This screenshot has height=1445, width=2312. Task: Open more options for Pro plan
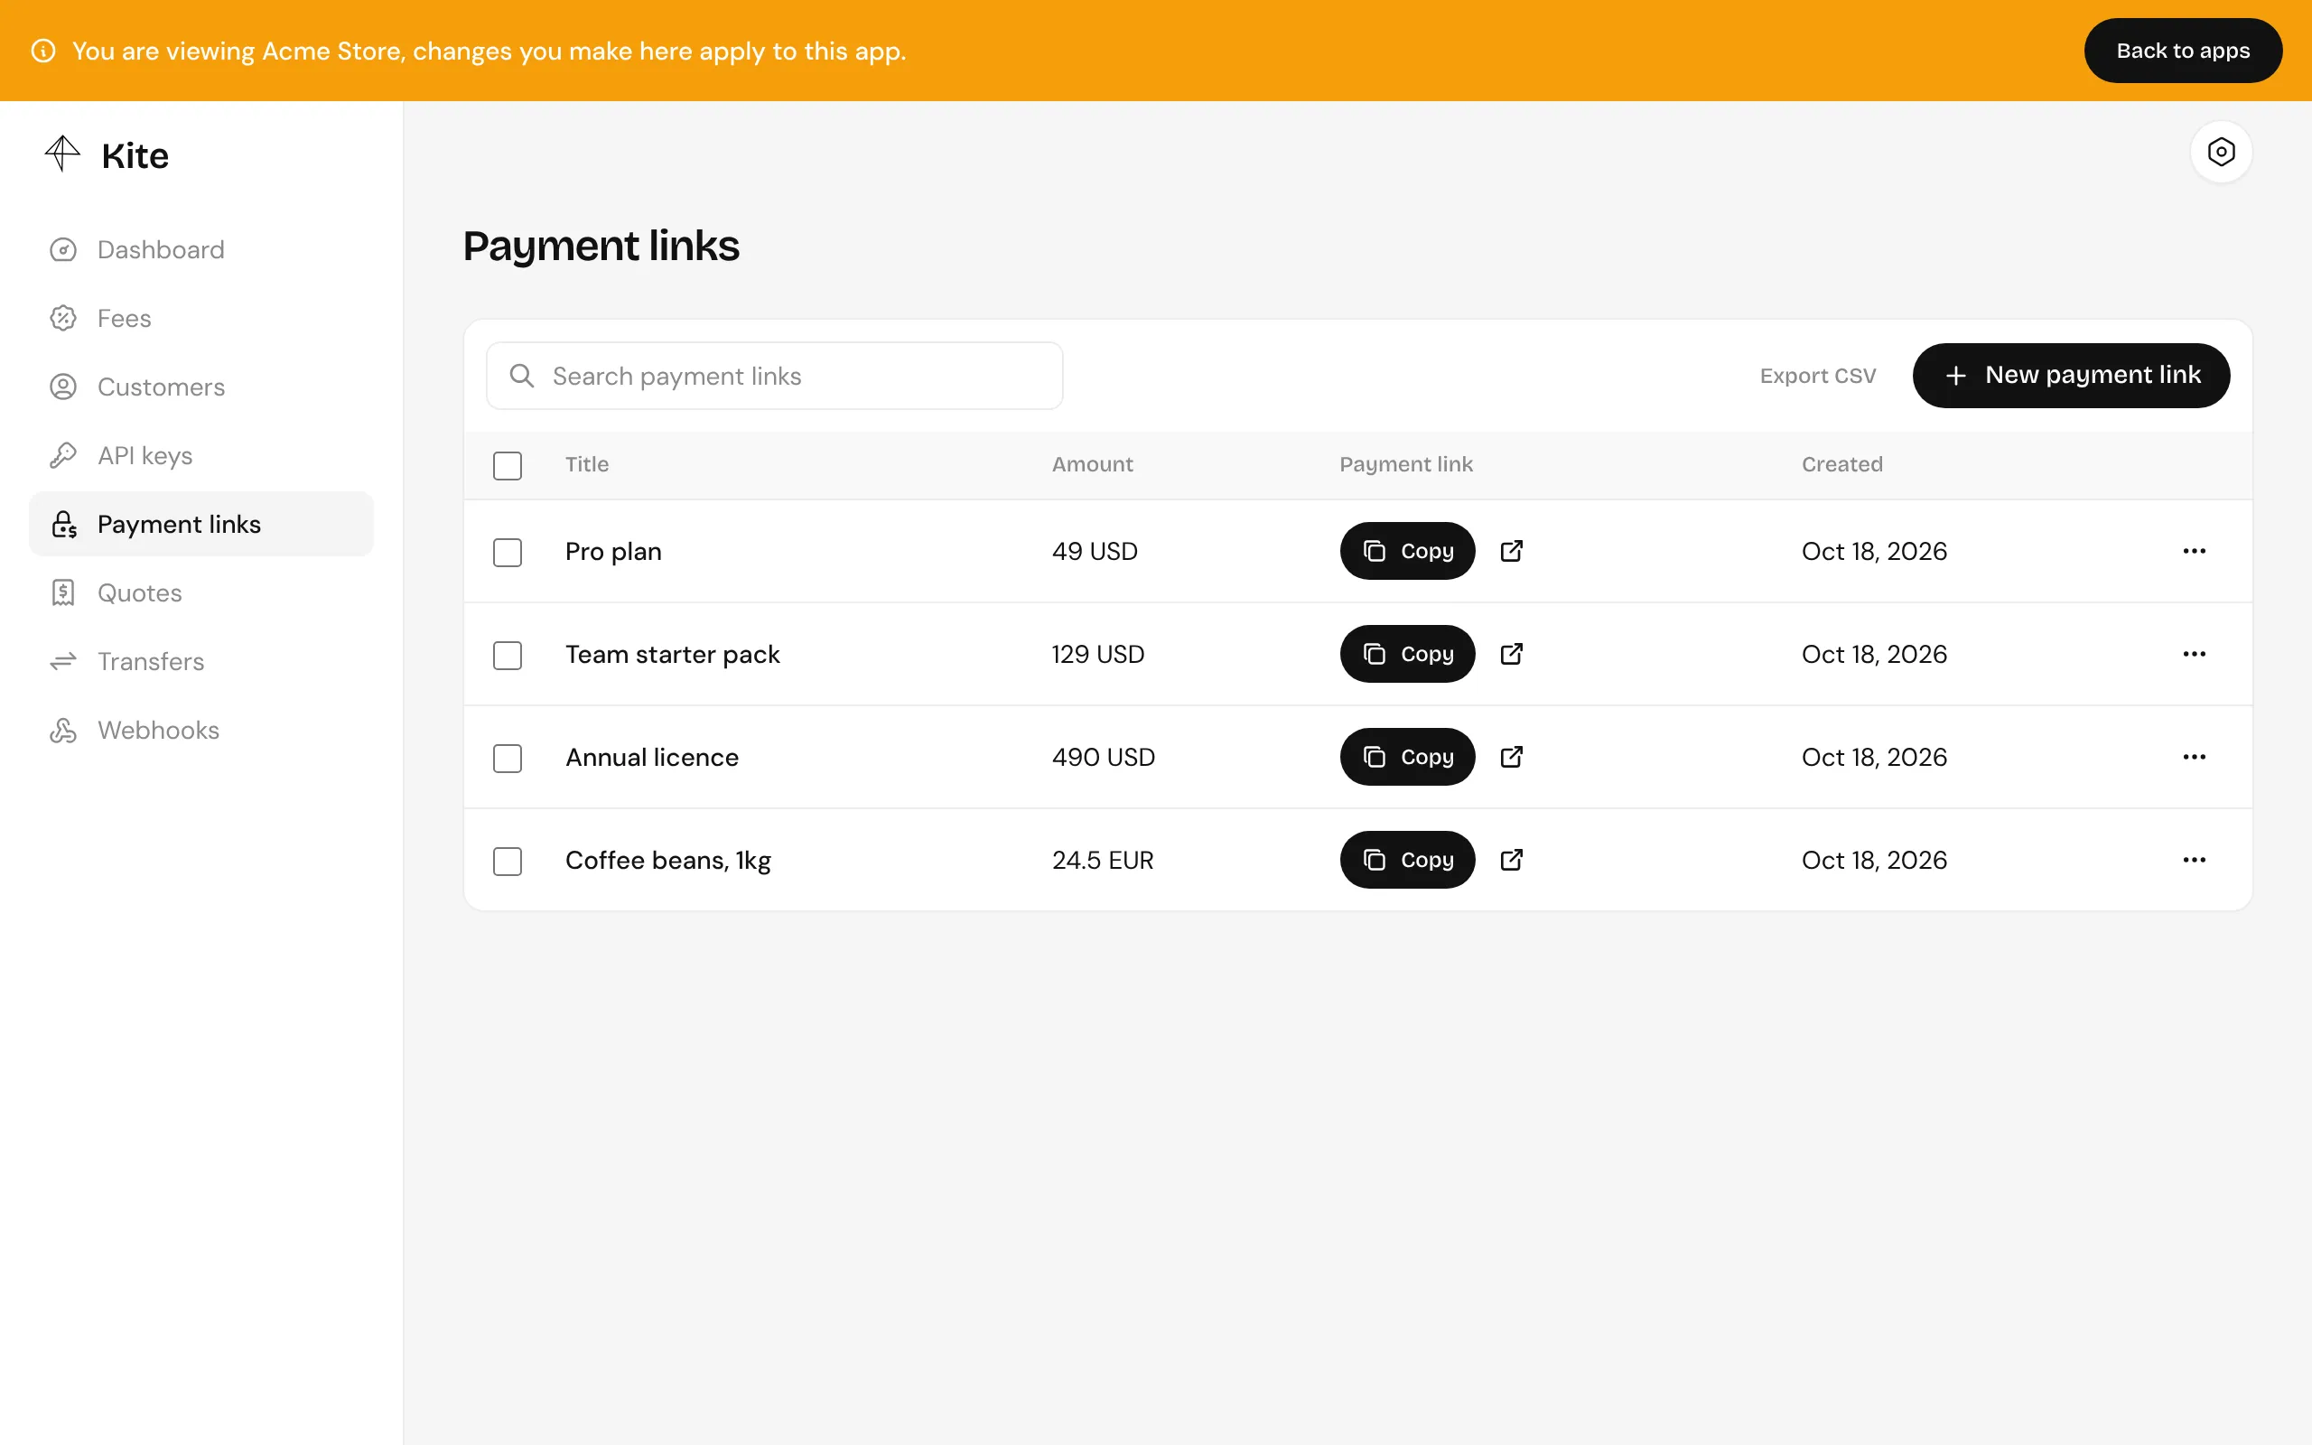(2195, 552)
